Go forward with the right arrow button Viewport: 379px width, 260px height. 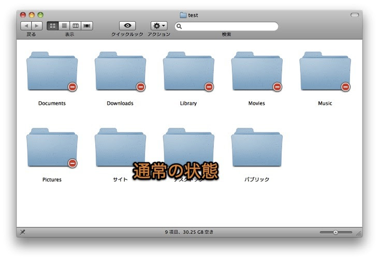click(37, 26)
